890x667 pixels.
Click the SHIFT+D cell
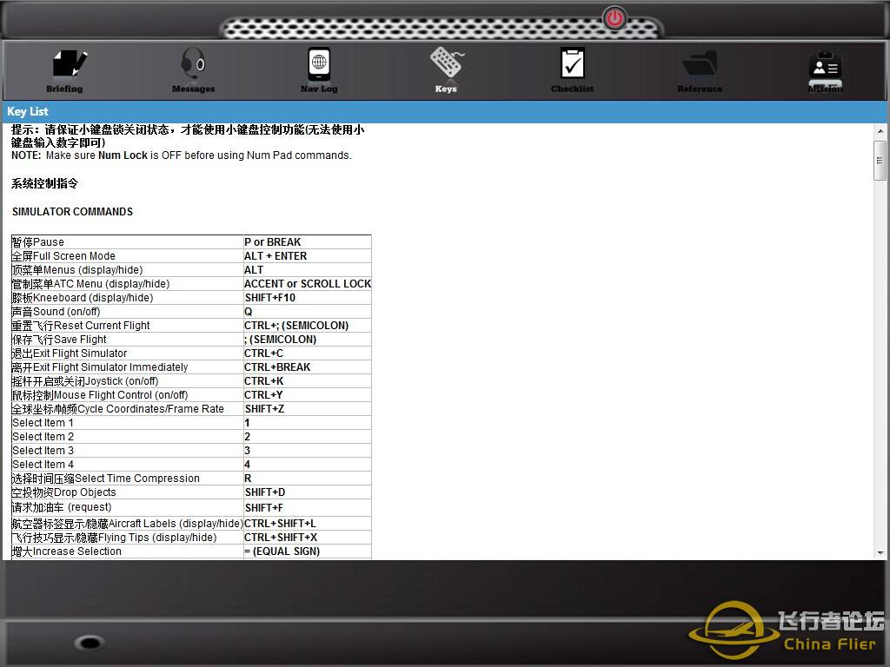(x=308, y=492)
